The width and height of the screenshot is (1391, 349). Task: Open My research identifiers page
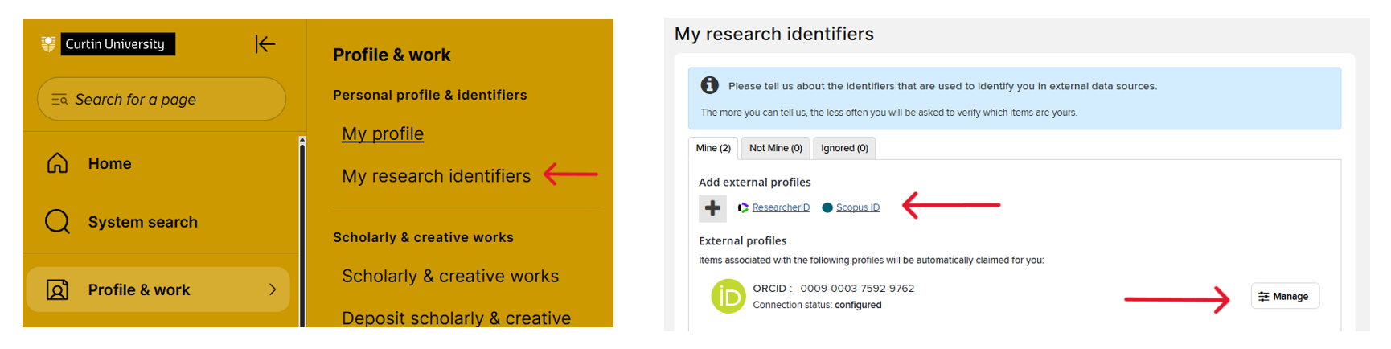(x=437, y=176)
